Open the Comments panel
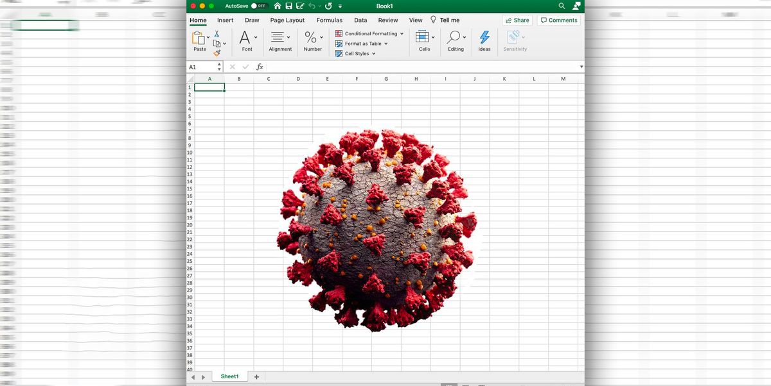Screen dimensions: 771x386 tap(558, 20)
